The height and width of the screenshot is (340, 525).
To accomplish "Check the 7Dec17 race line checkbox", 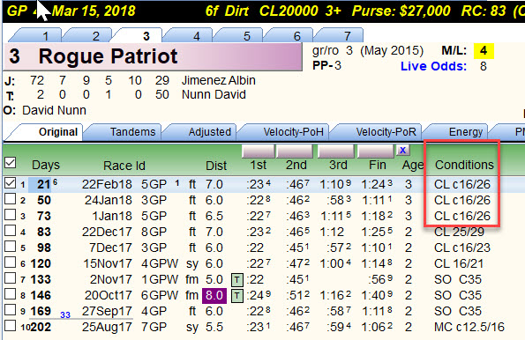I will click(x=10, y=247).
